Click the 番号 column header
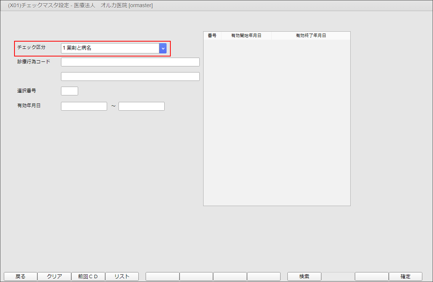 tap(212, 35)
